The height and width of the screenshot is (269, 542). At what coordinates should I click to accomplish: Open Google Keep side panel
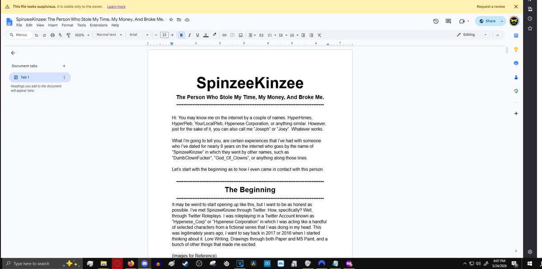[x=516, y=49]
